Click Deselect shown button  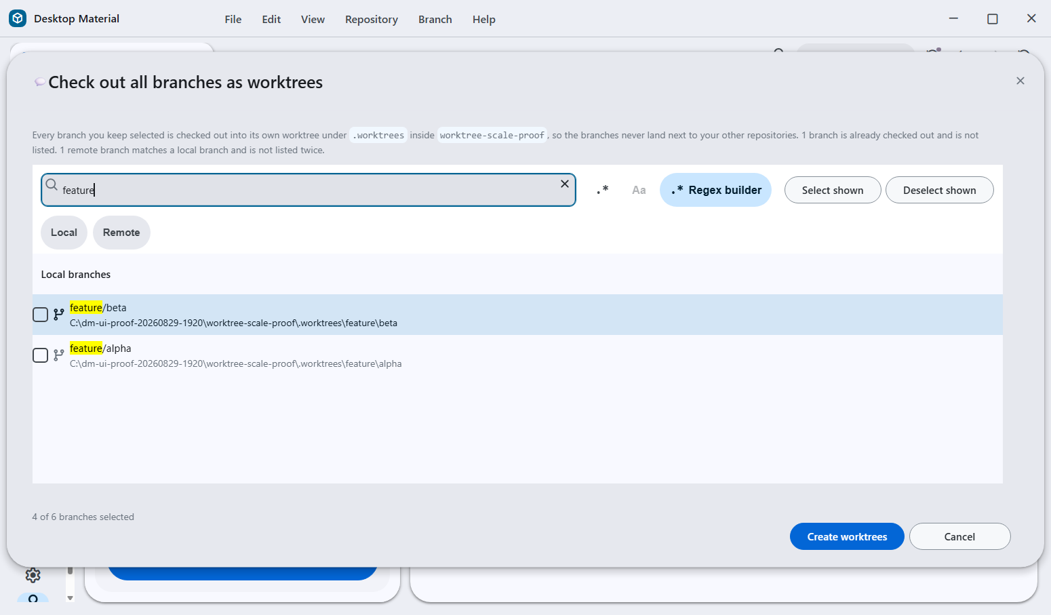(x=939, y=190)
